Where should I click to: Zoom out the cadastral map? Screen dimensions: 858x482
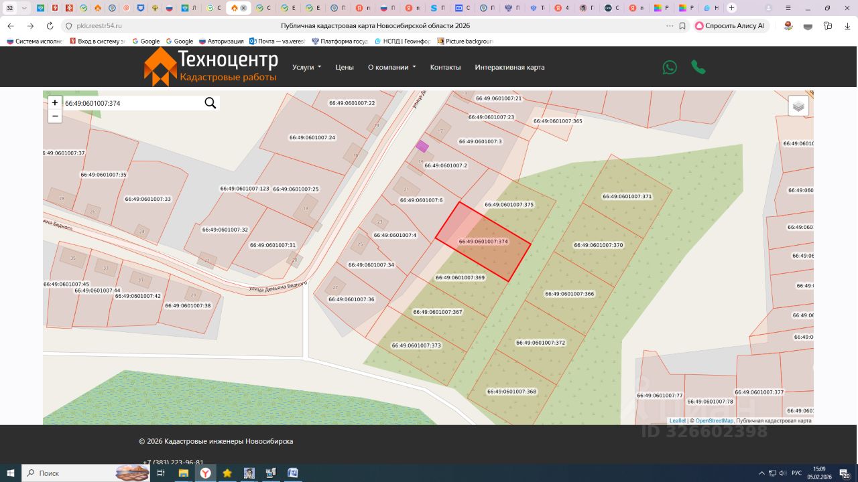55,116
